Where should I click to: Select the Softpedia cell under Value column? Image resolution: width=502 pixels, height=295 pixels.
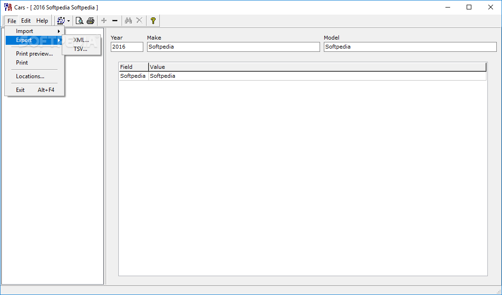pos(317,76)
